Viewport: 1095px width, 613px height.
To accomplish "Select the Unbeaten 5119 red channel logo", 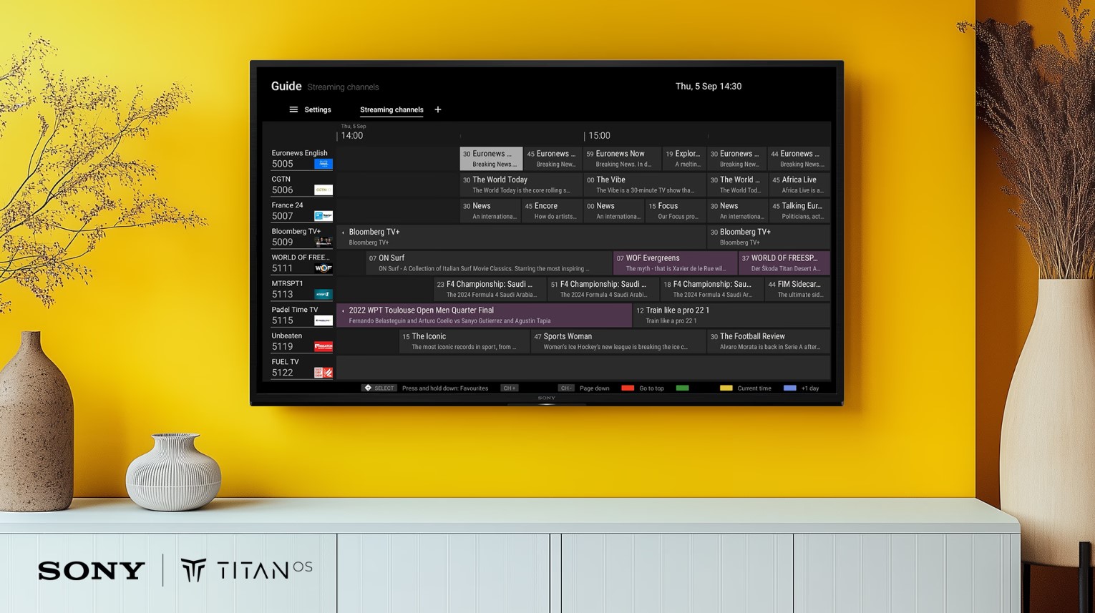I will 323,346.
